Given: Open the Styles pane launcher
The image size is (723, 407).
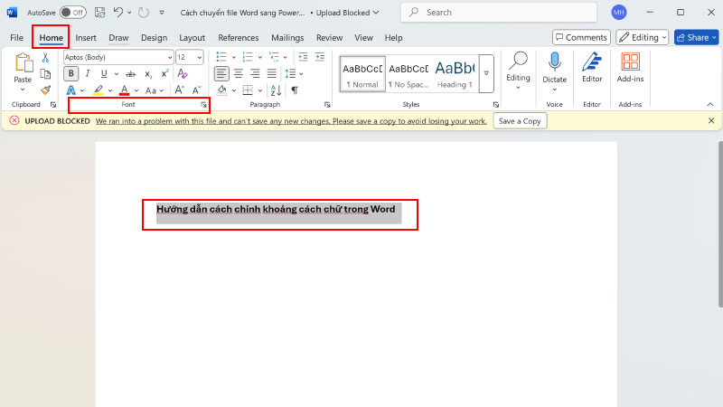Looking at the screenshot, I should point(496,105).
